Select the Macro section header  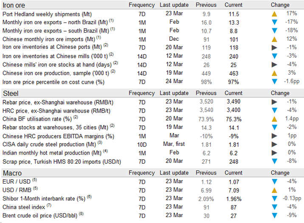pyautogui.click(x=13, y=173)
